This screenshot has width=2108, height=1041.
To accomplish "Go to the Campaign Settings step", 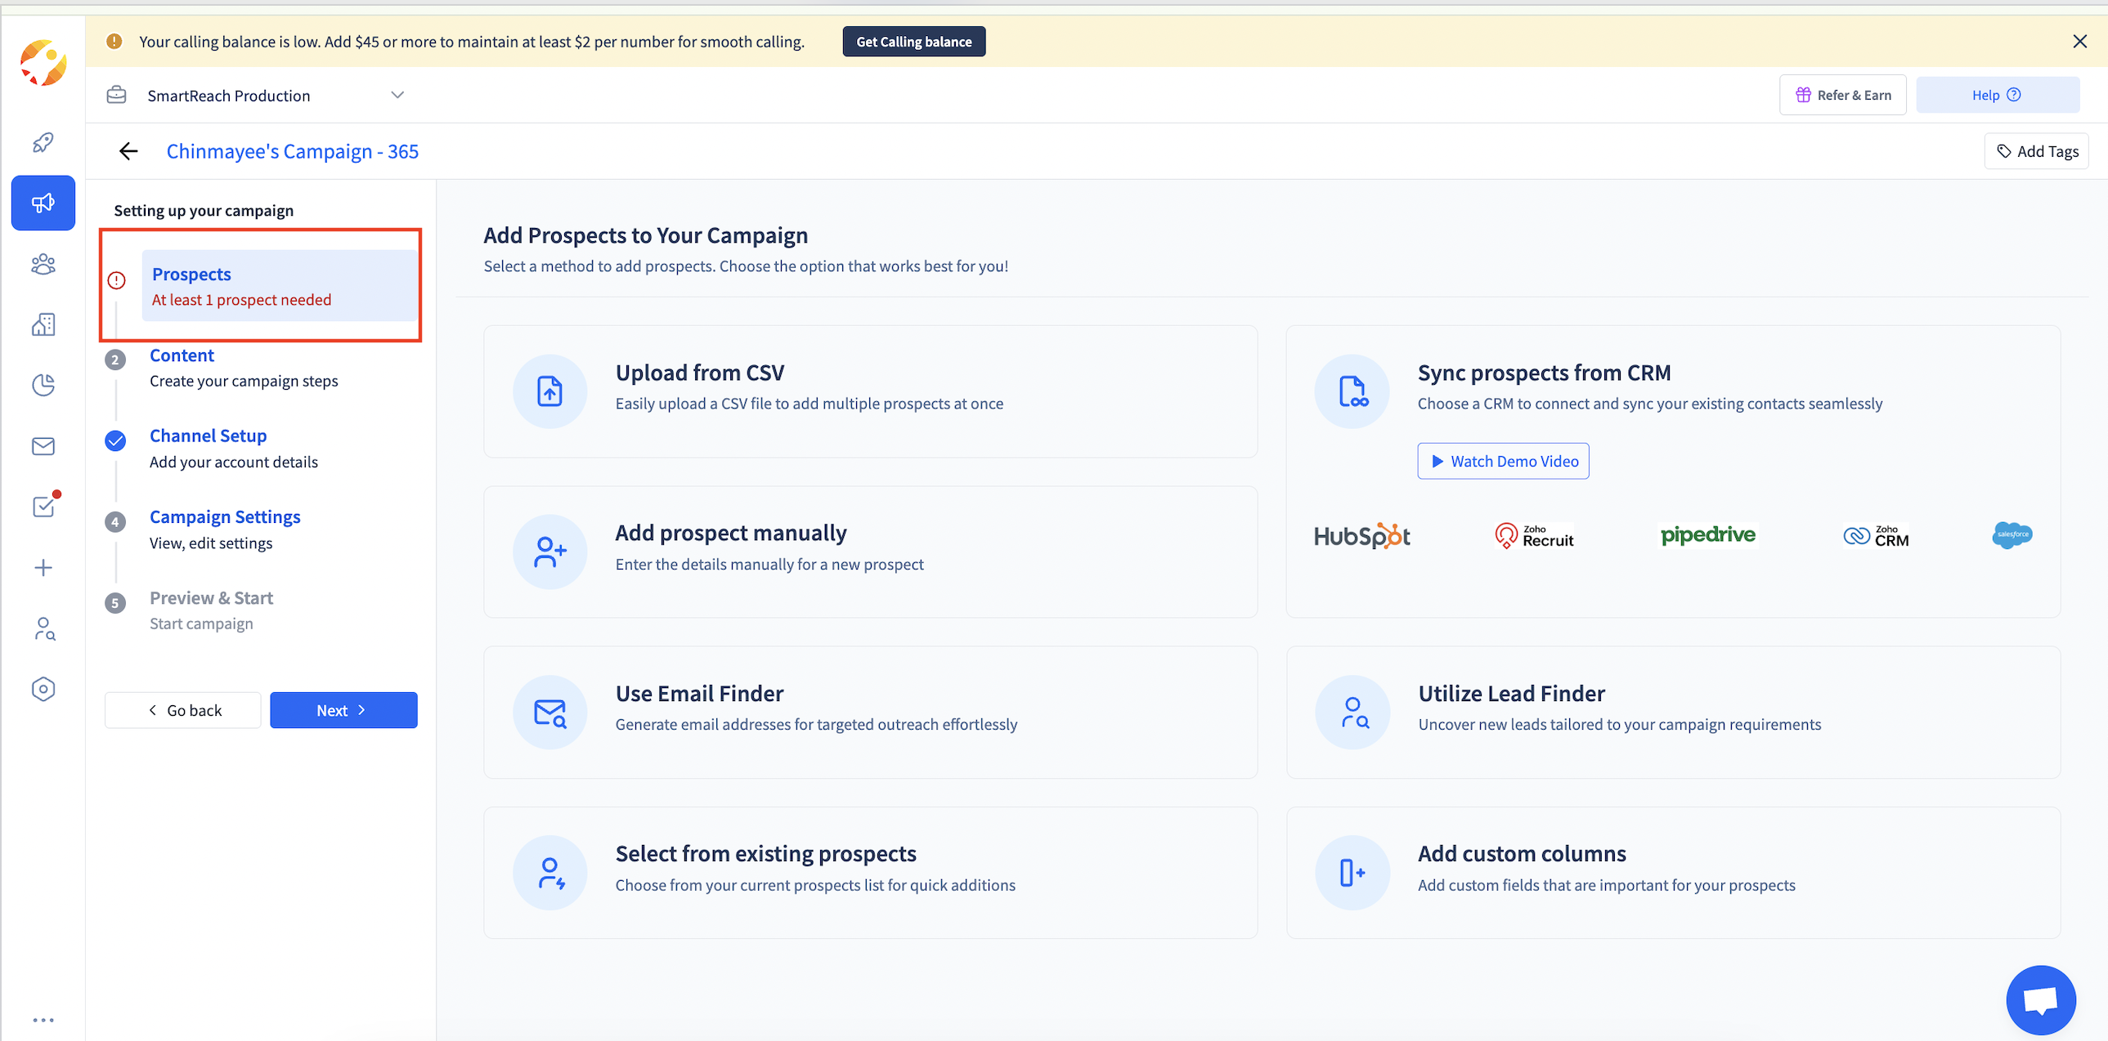I will pos(225,516).
